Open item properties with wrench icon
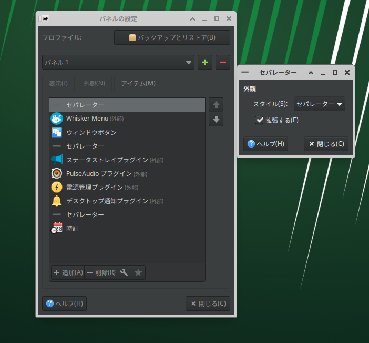 point(124,272)
